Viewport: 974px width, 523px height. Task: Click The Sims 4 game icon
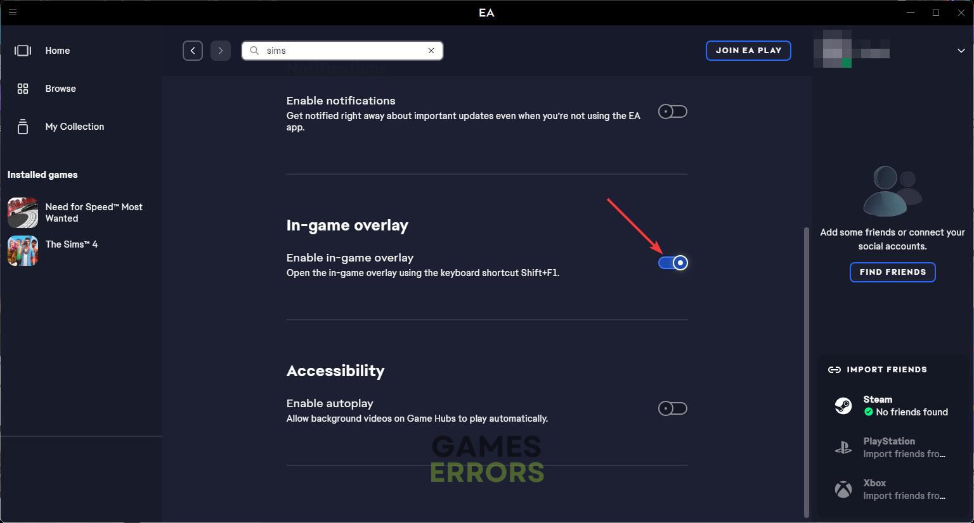[23, 250]
